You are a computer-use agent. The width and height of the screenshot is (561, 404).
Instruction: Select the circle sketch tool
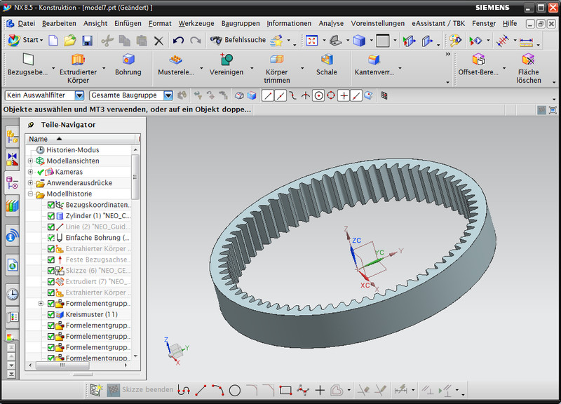tap(235, 390)
